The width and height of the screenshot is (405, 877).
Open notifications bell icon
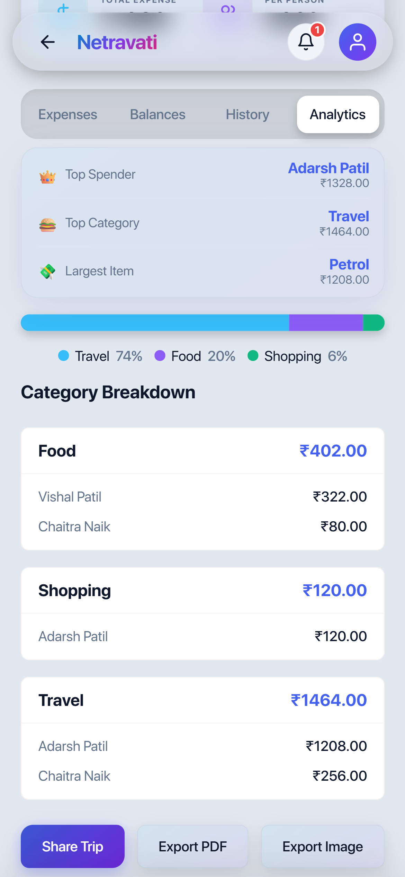pos(306,42)
